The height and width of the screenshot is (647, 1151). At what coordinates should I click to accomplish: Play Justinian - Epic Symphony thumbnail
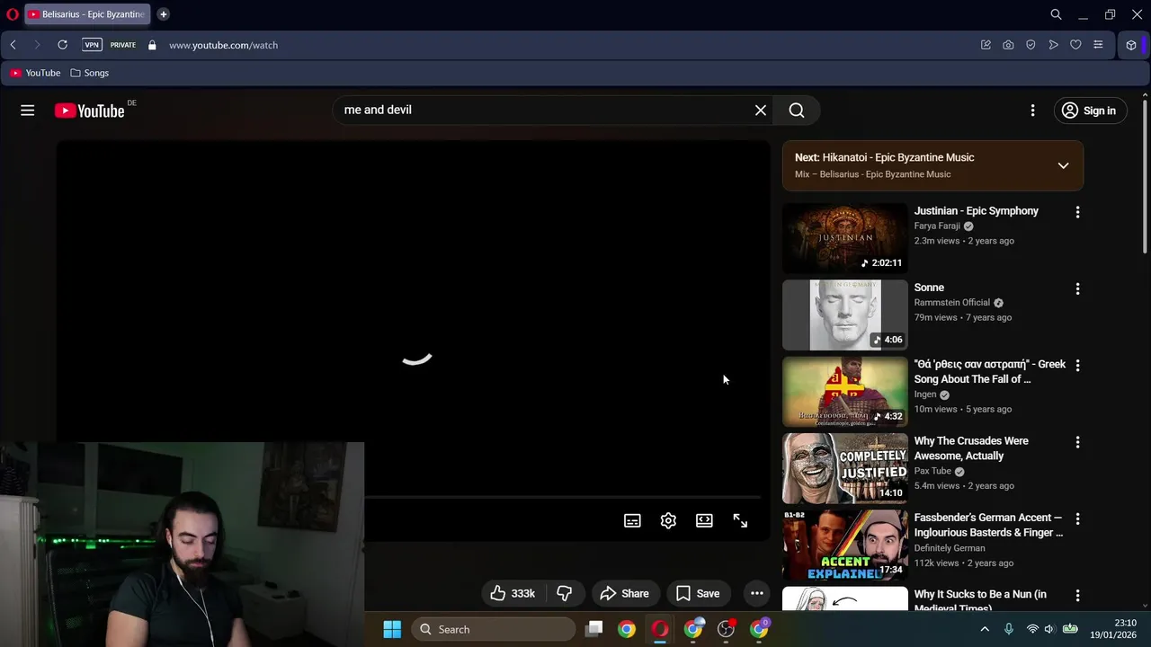click(845, 238)
